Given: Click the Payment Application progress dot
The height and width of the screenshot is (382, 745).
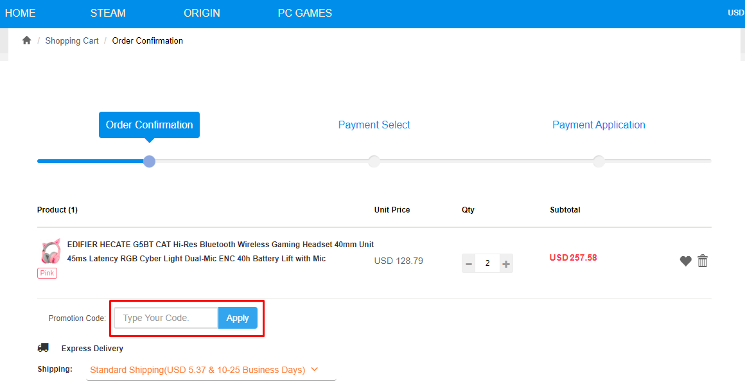Looking at the screenshot, I should 599,162.
